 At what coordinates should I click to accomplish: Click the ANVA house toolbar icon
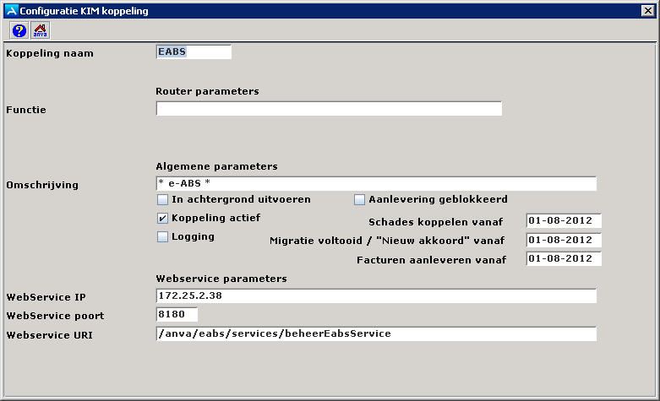coord(40,30)
